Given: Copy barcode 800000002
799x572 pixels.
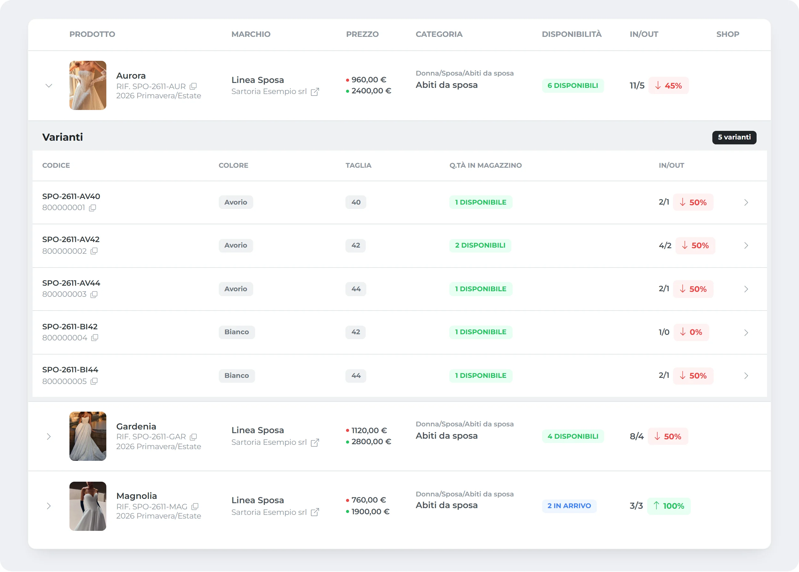Looking at the screenshot, I should pyautogui.click(x=94, y=251).
